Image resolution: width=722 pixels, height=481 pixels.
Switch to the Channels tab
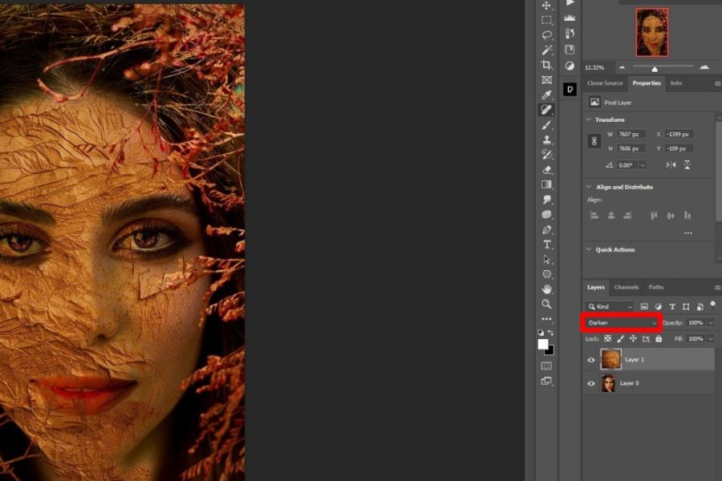pos(627,287)
